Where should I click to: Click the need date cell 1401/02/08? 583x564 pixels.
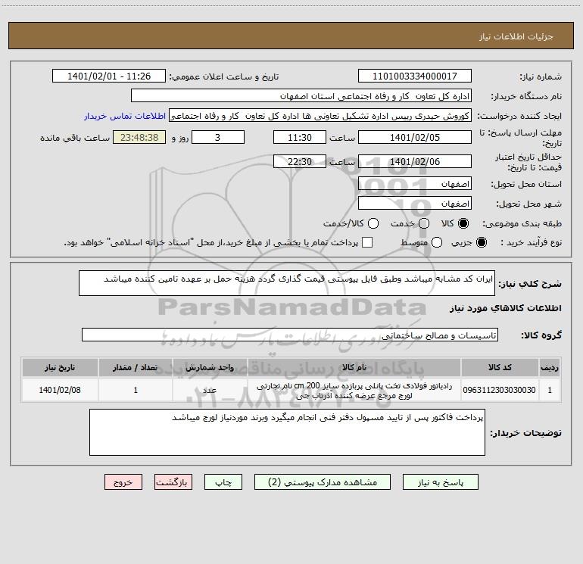click(x=60, y=390)
